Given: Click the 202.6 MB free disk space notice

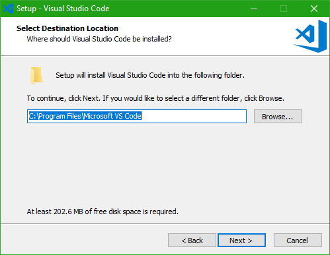Looking at the screenshot, I should point(103,212).
